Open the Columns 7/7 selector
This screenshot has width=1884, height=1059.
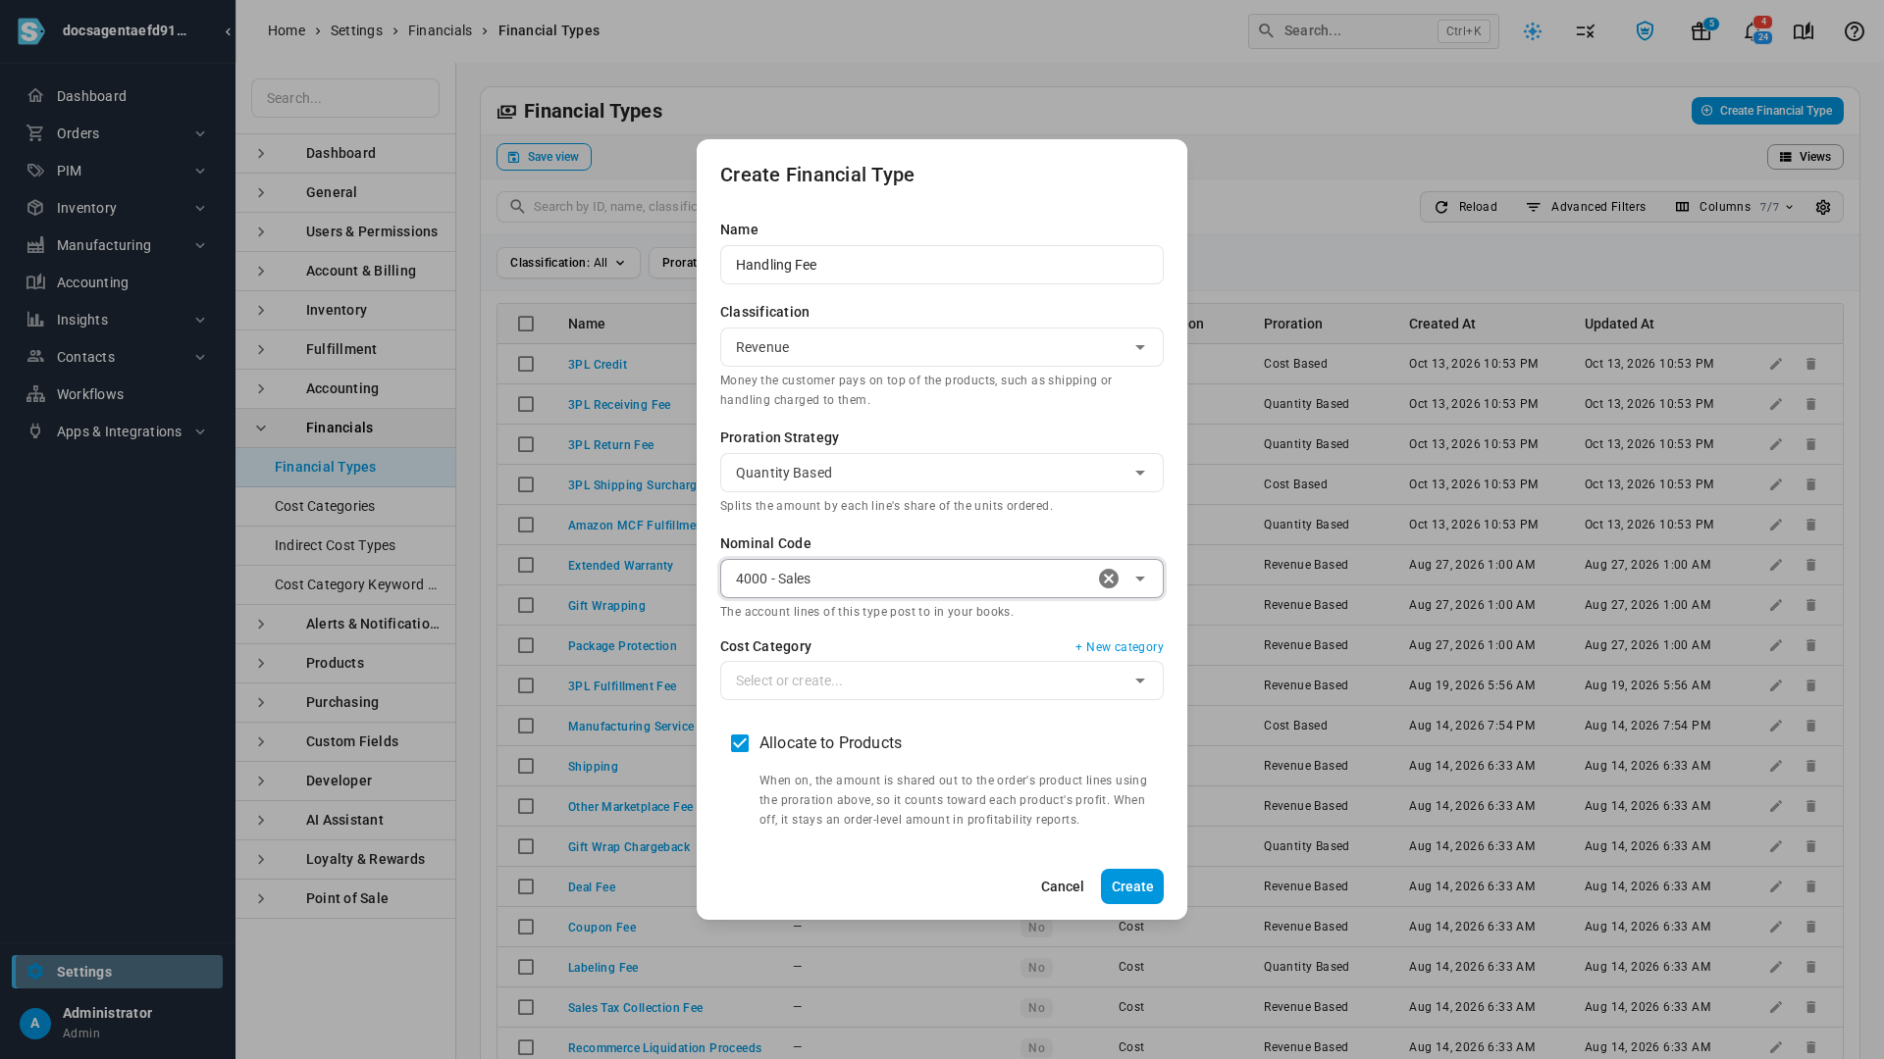1735,207
